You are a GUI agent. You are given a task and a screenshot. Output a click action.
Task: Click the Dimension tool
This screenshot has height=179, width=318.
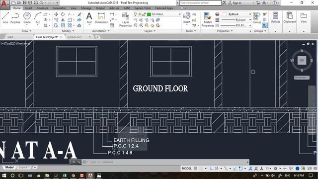coord(101,18)
